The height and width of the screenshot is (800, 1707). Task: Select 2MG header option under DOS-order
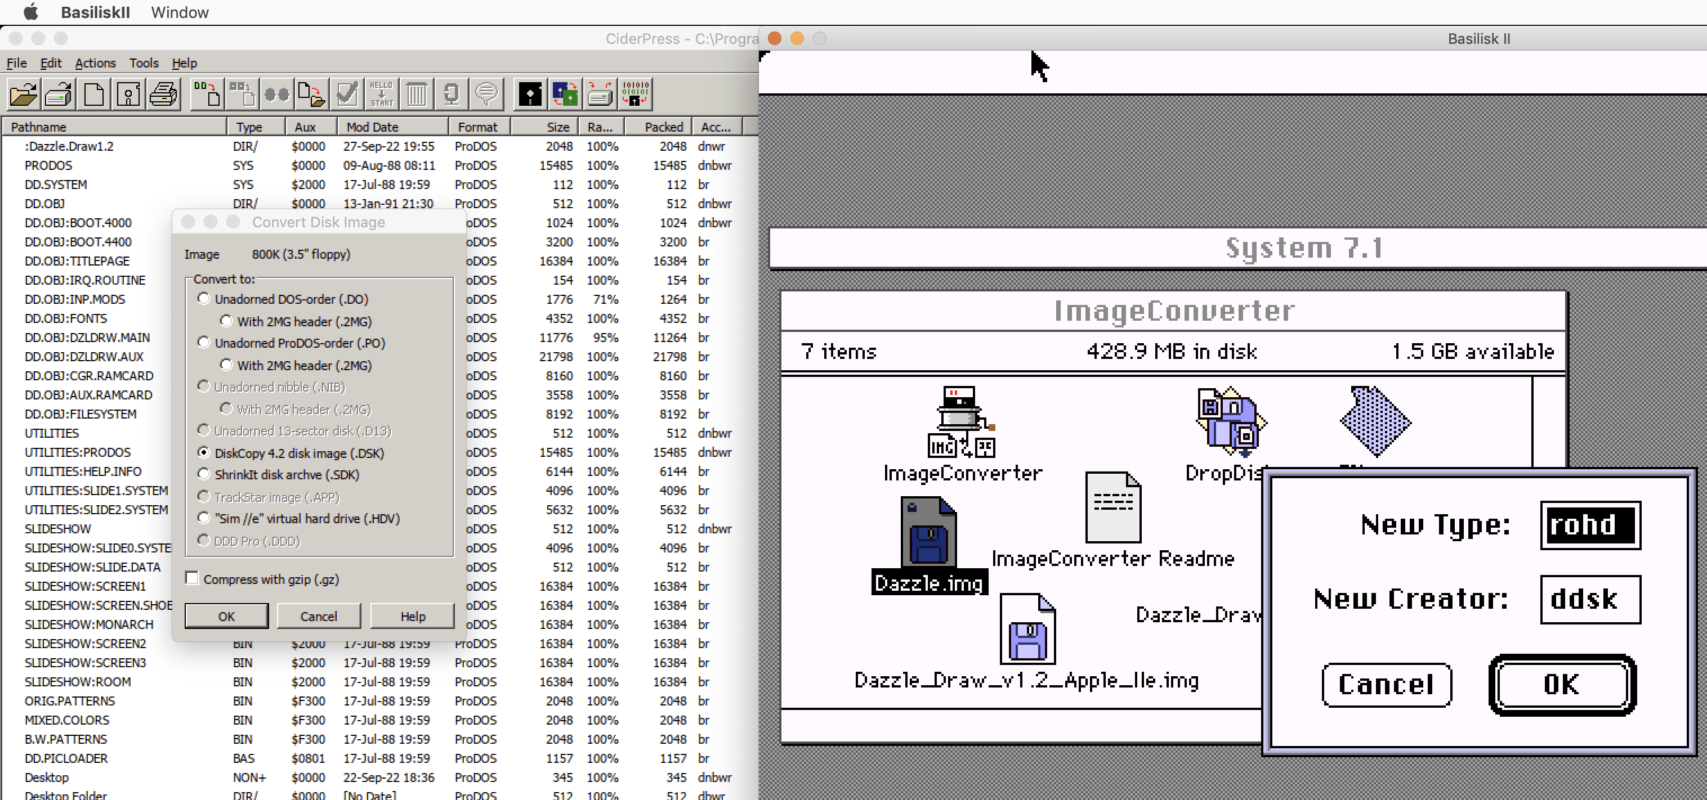coord(226,321)
